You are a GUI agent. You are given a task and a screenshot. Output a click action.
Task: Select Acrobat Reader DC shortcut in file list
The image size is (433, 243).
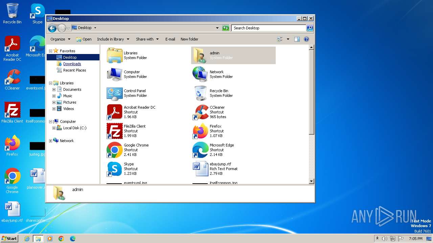[115, 112]
